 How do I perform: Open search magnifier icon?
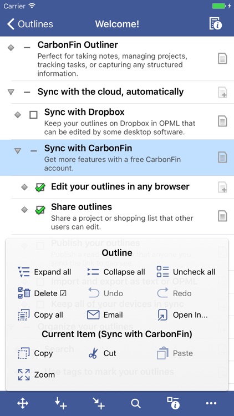tap(136, 404)
